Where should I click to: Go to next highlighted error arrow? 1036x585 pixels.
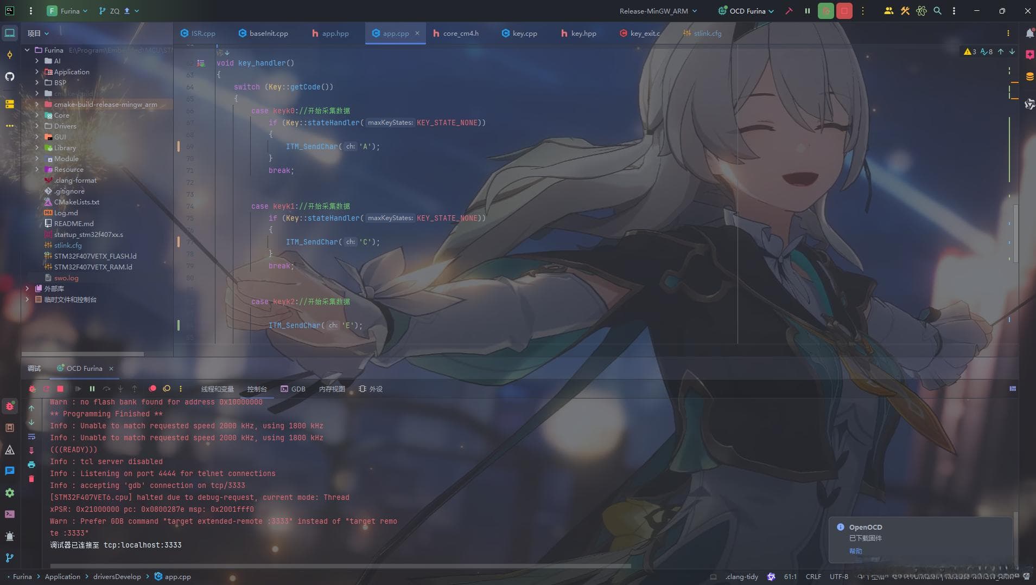click(1012, 52)
